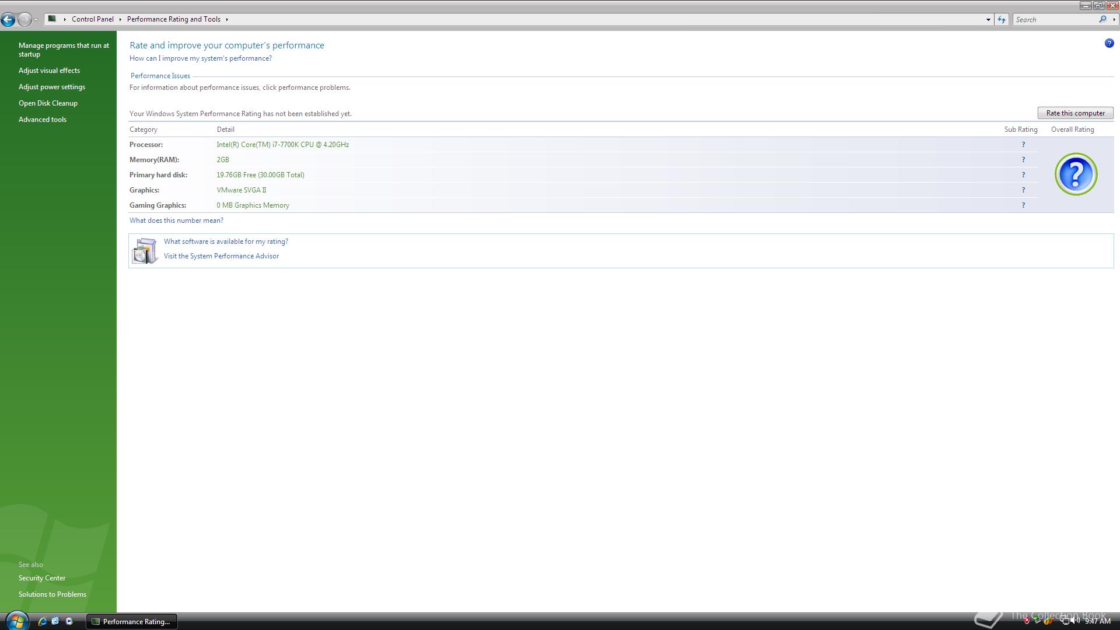
Task: Click the network computers tray icon
Action: (1064, 621)
